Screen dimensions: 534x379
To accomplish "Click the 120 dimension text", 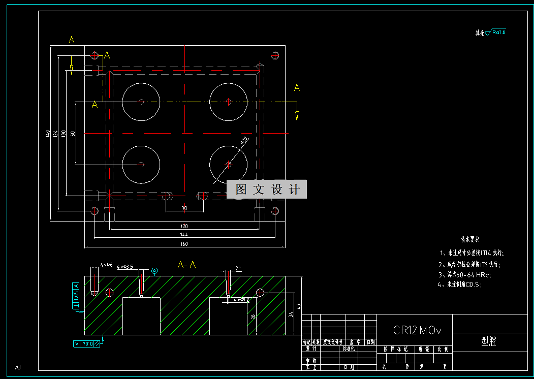I will 184,226.
